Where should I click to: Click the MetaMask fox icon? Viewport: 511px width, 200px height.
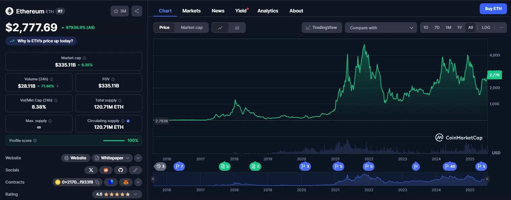tap(126, 182)
